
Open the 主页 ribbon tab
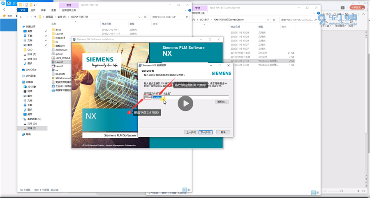point(33,10)
